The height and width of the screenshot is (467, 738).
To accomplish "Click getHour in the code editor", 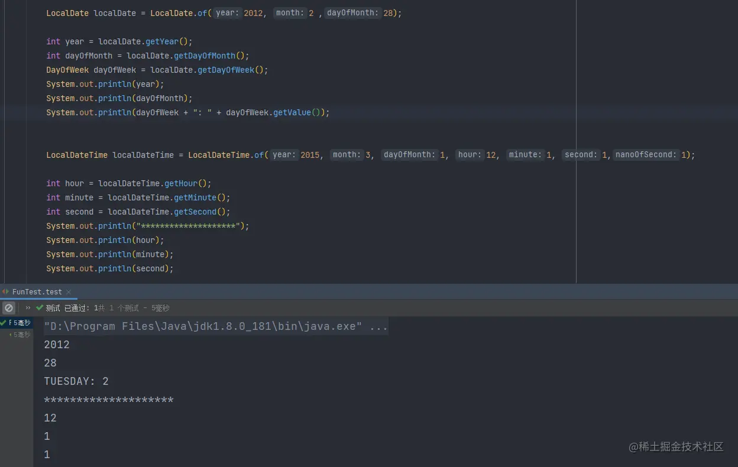I will click(181, 183).
